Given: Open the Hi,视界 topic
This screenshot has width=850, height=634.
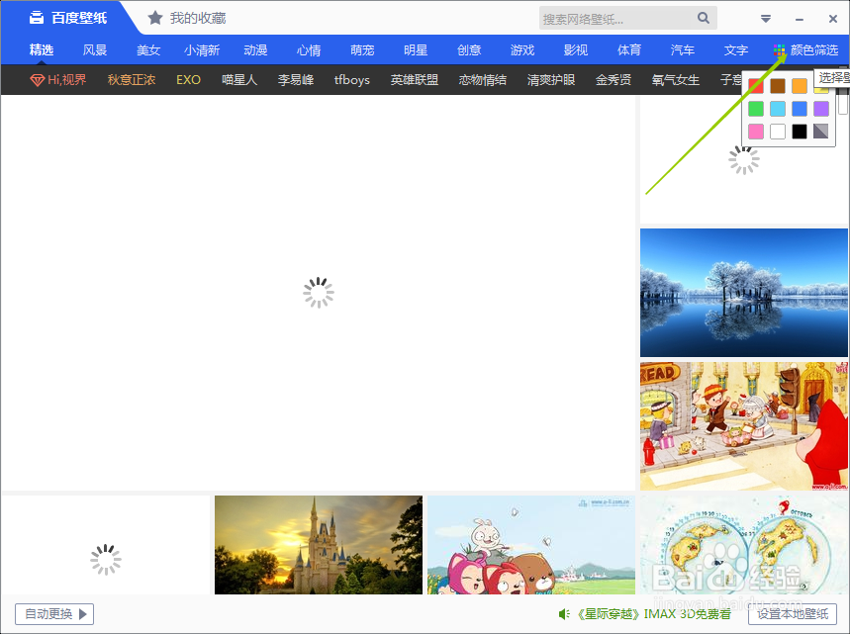Looking at the screenshot, I should click(58, 80).
